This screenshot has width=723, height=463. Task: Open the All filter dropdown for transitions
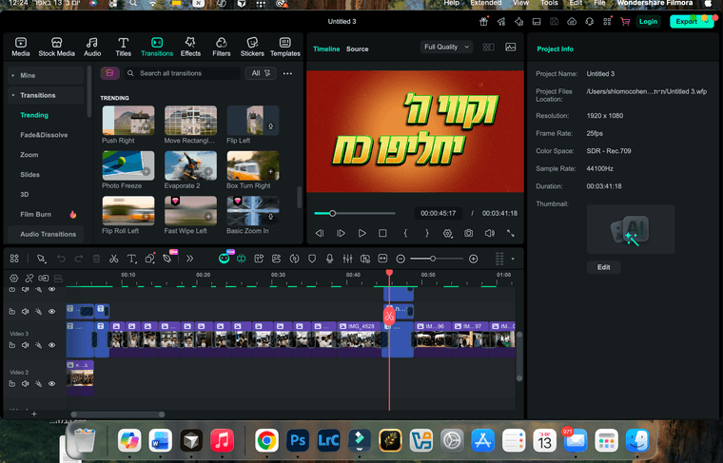click(x=261, y=73)
